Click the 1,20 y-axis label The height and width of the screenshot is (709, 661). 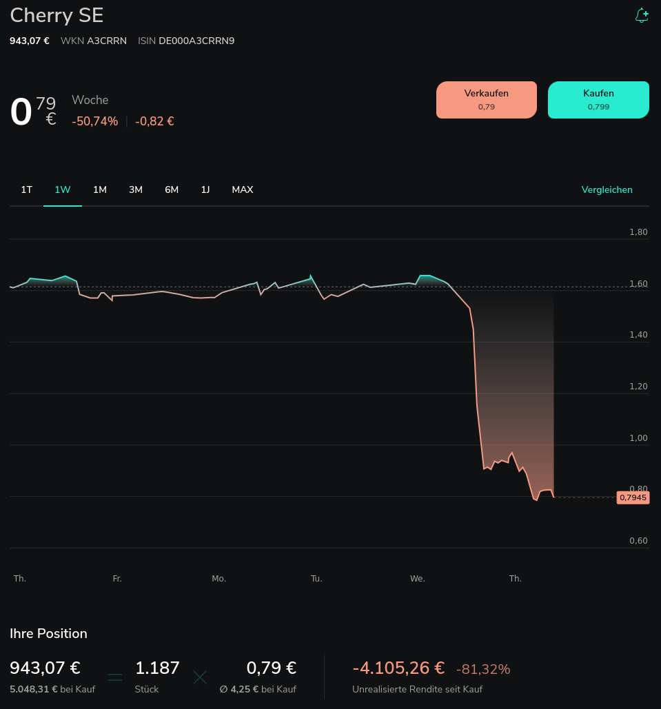click(638, 387)
